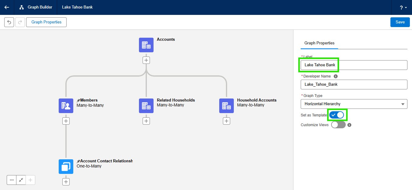Viewport: 412px width, 190px height.
Task: Add child node under Household Accounts
Action: 227,121
